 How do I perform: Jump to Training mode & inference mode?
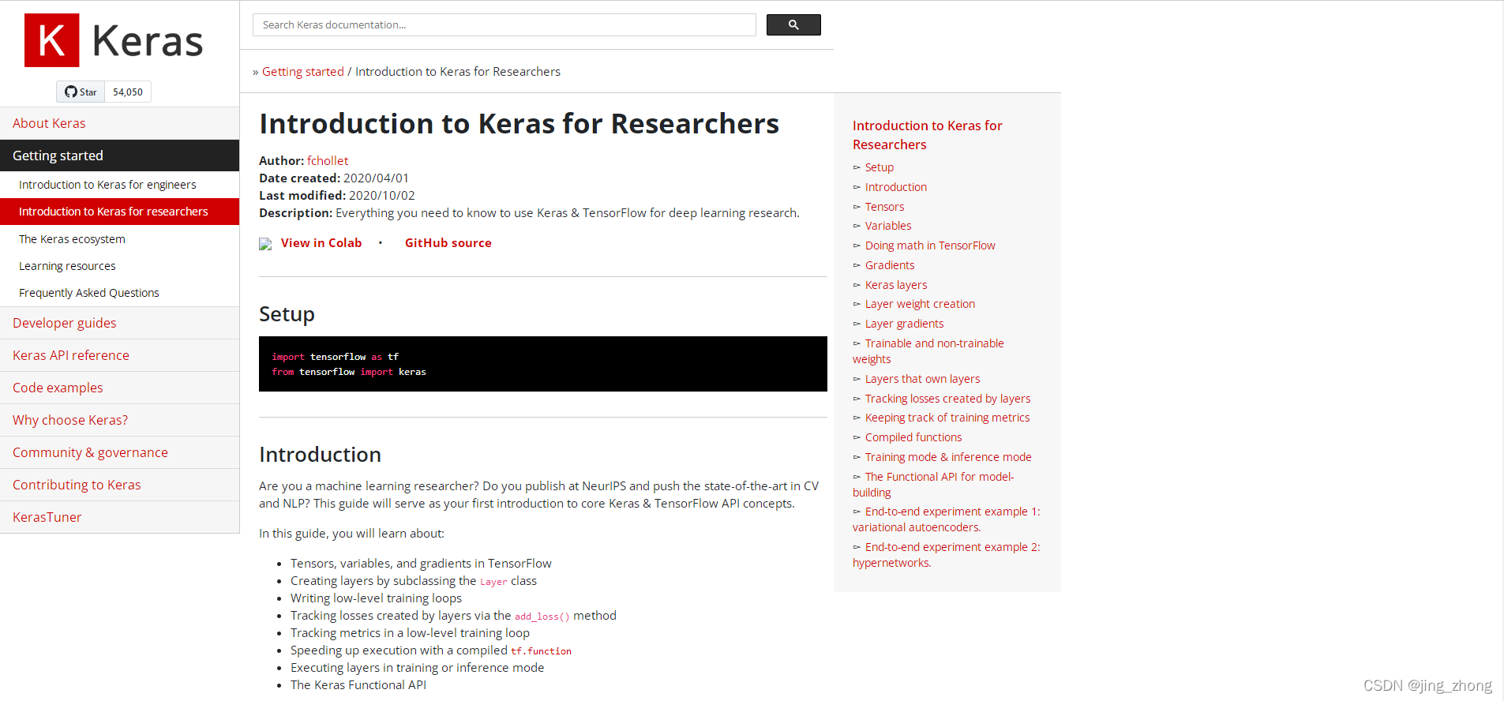click(948, 457)
